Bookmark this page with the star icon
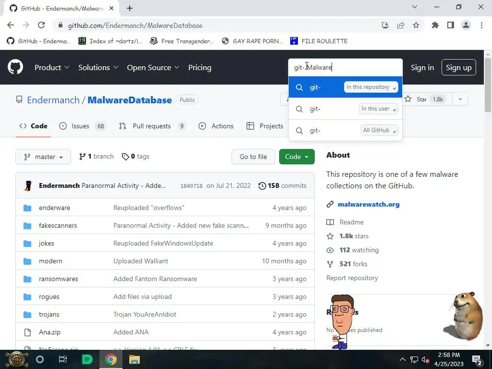The image size is (492, 369). [416, 25]
